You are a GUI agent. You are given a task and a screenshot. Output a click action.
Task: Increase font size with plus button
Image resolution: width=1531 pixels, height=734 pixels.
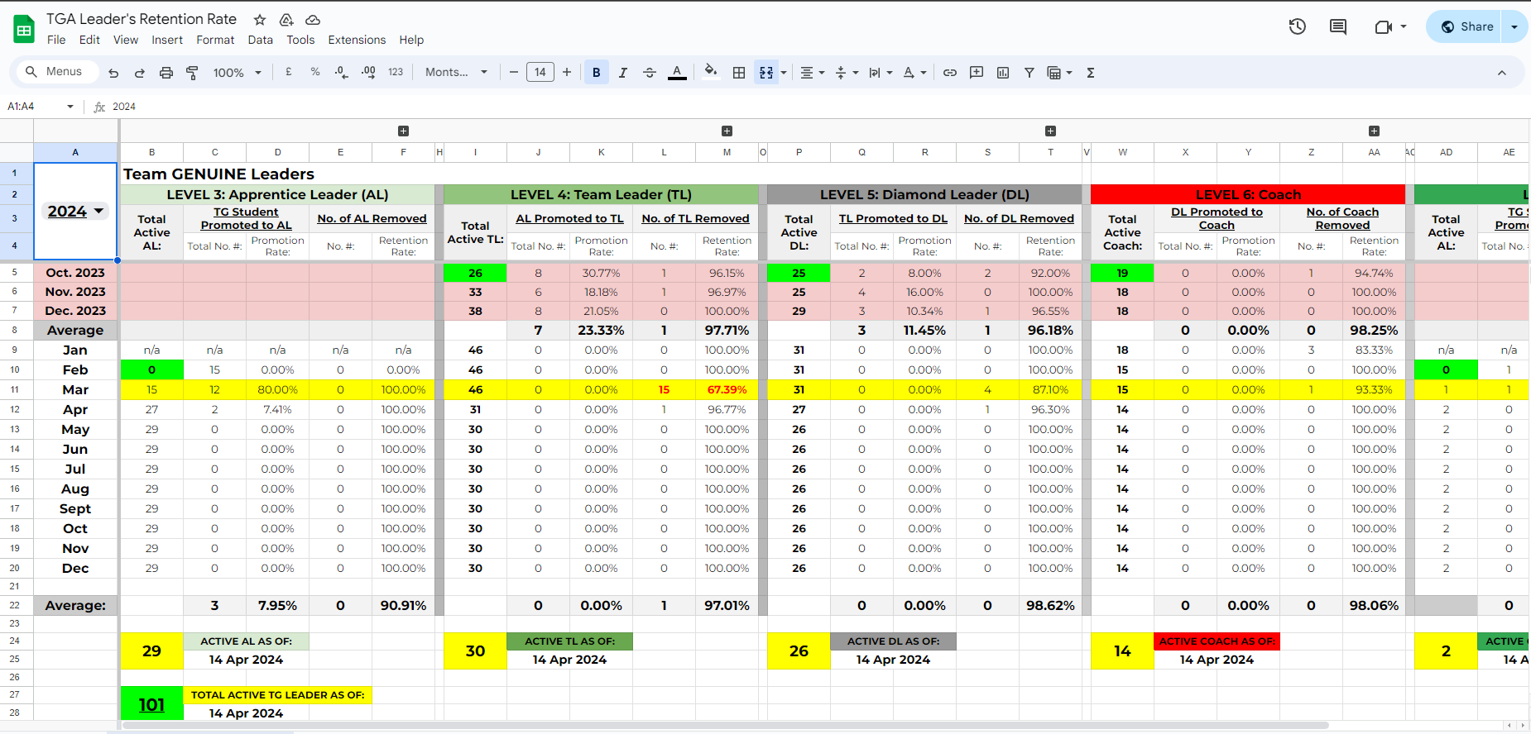567,73
